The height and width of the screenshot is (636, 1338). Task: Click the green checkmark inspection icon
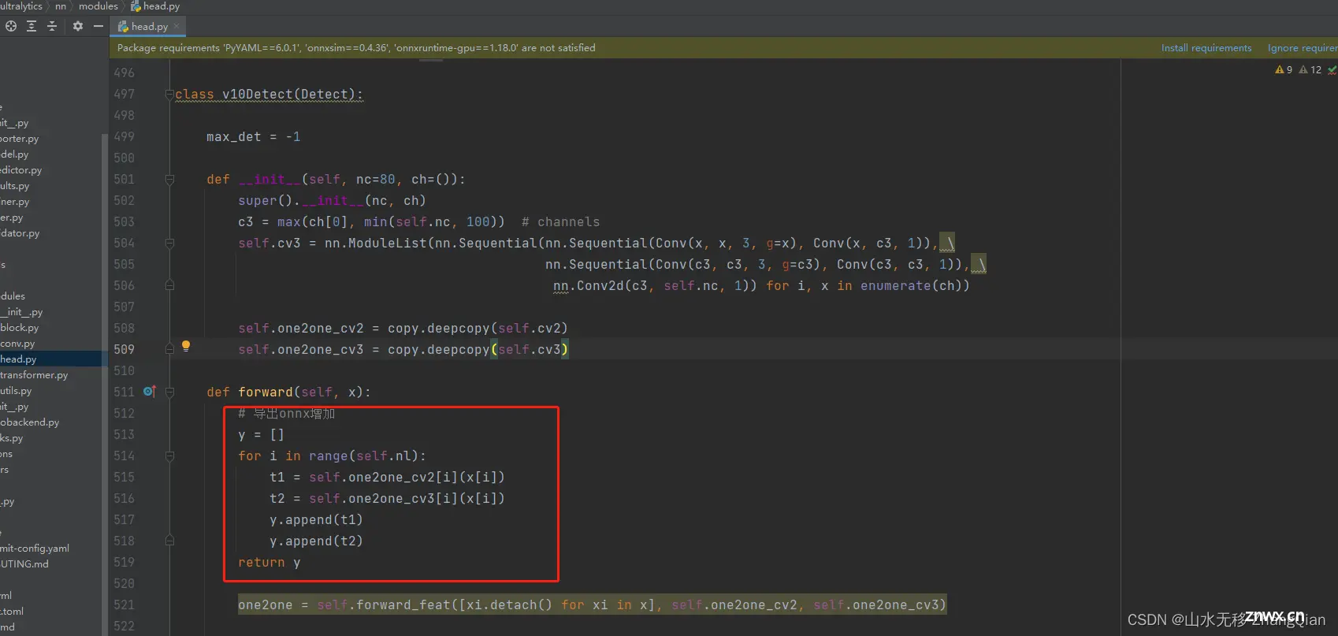1332,70
